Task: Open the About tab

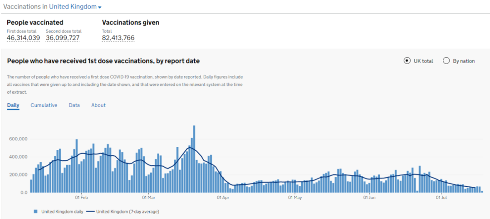Action: click(x=98, y=105)
